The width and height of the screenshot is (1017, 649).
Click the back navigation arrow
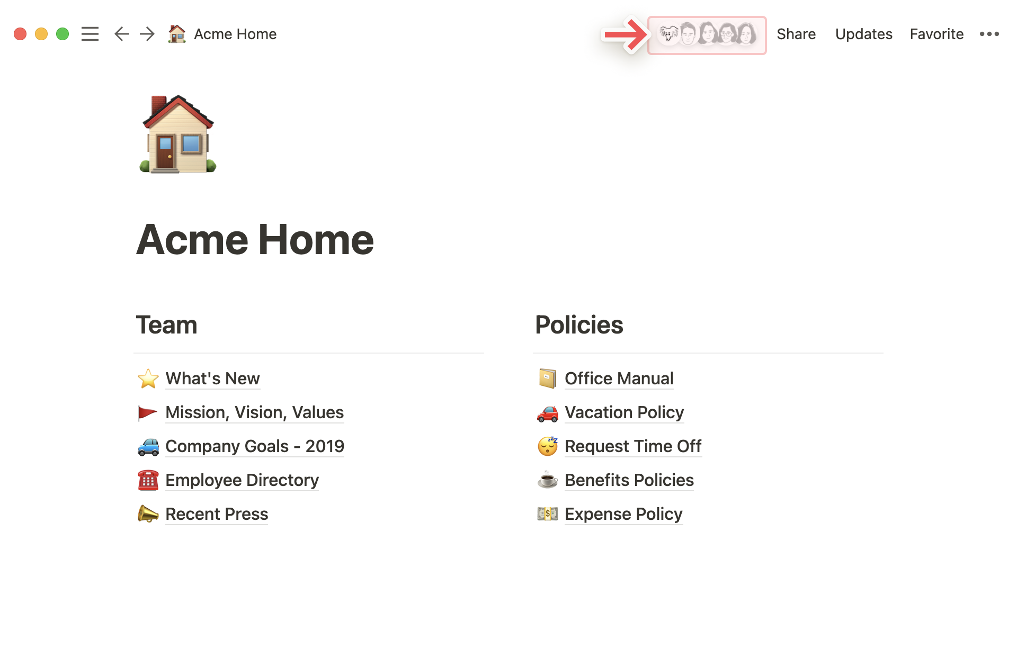pos(122,34)
